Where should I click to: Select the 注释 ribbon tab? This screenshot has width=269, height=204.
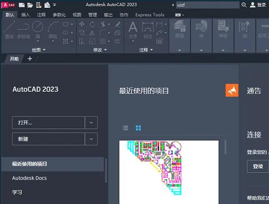click(41, 15)
